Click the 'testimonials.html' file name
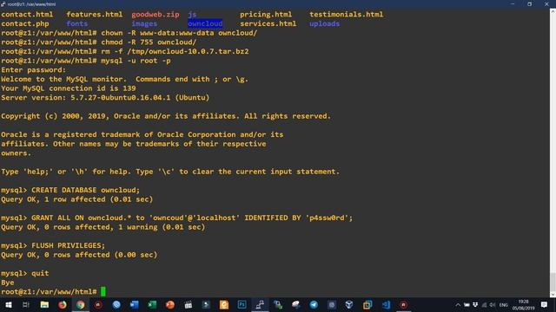The width and height of the screenshot is (556, 312). (x=346, y=15)
